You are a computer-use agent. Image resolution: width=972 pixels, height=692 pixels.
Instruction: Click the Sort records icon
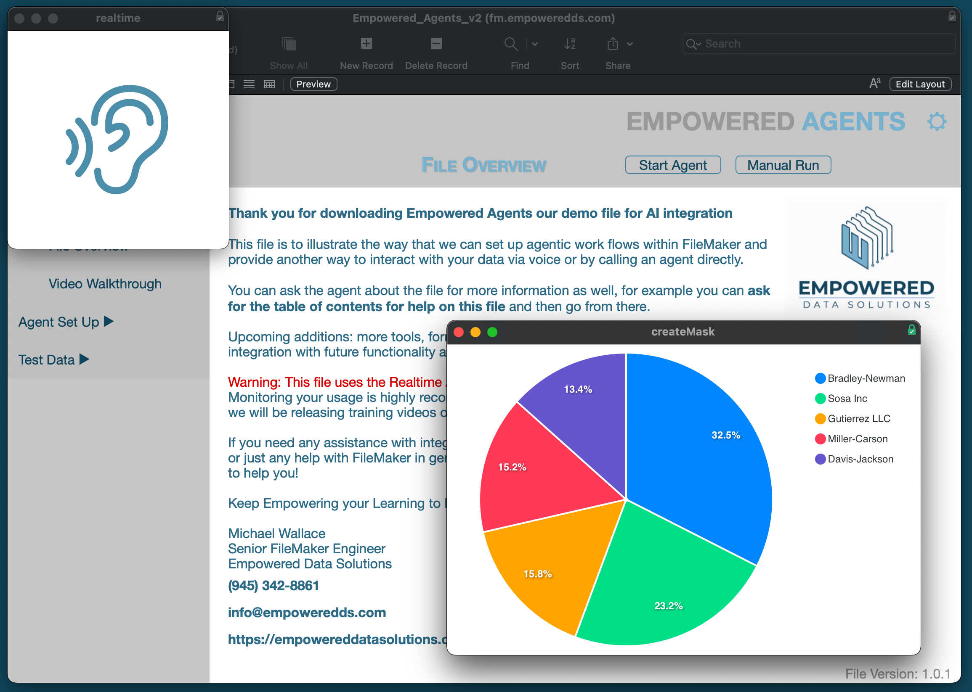coord(569,43)
